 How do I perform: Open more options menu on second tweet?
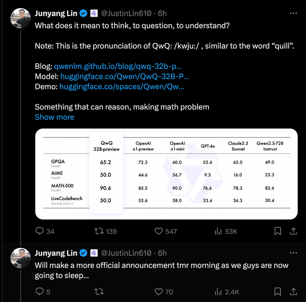(x=293, y=253)
